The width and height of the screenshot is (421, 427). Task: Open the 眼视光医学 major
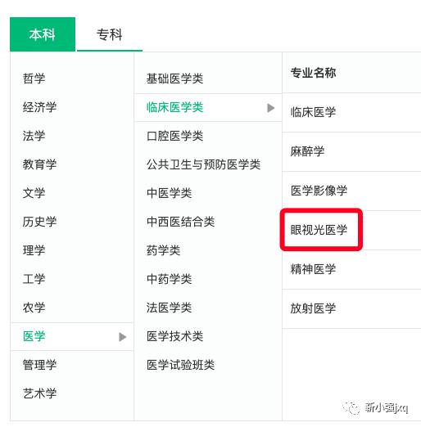(319, 230)
